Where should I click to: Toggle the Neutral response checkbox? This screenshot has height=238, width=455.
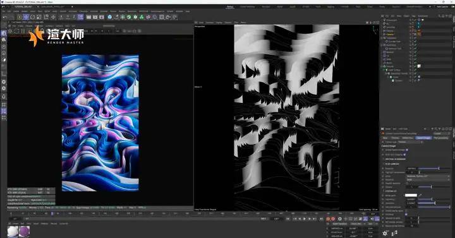[407, 183]
